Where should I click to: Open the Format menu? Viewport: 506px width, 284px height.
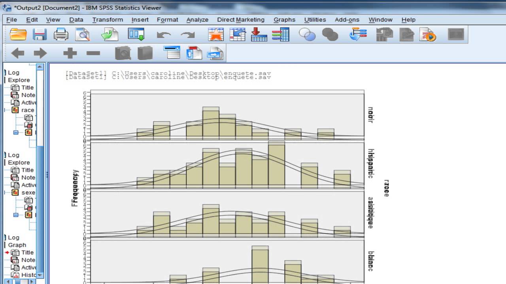(168, 20)
